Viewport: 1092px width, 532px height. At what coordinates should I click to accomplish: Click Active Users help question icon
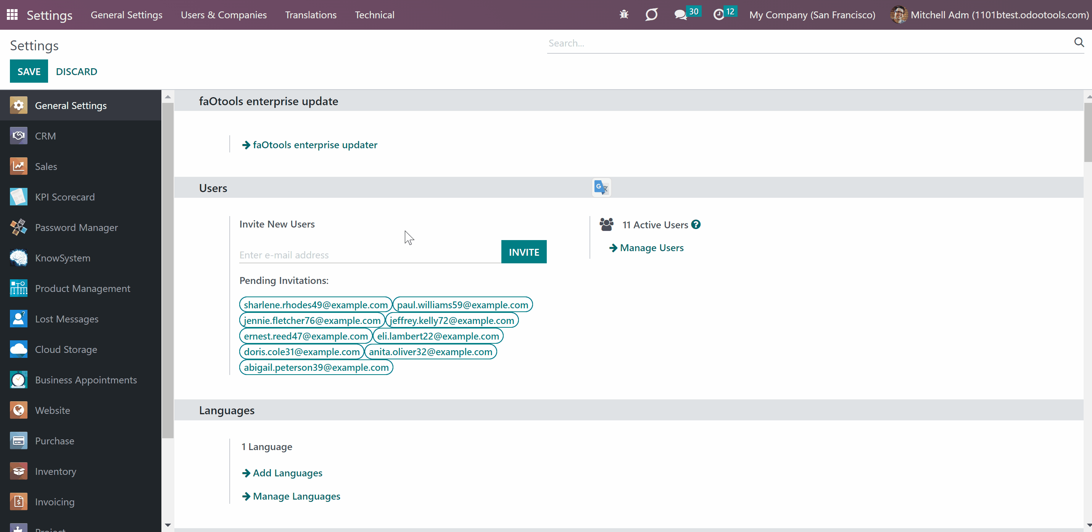coord(696,224)
